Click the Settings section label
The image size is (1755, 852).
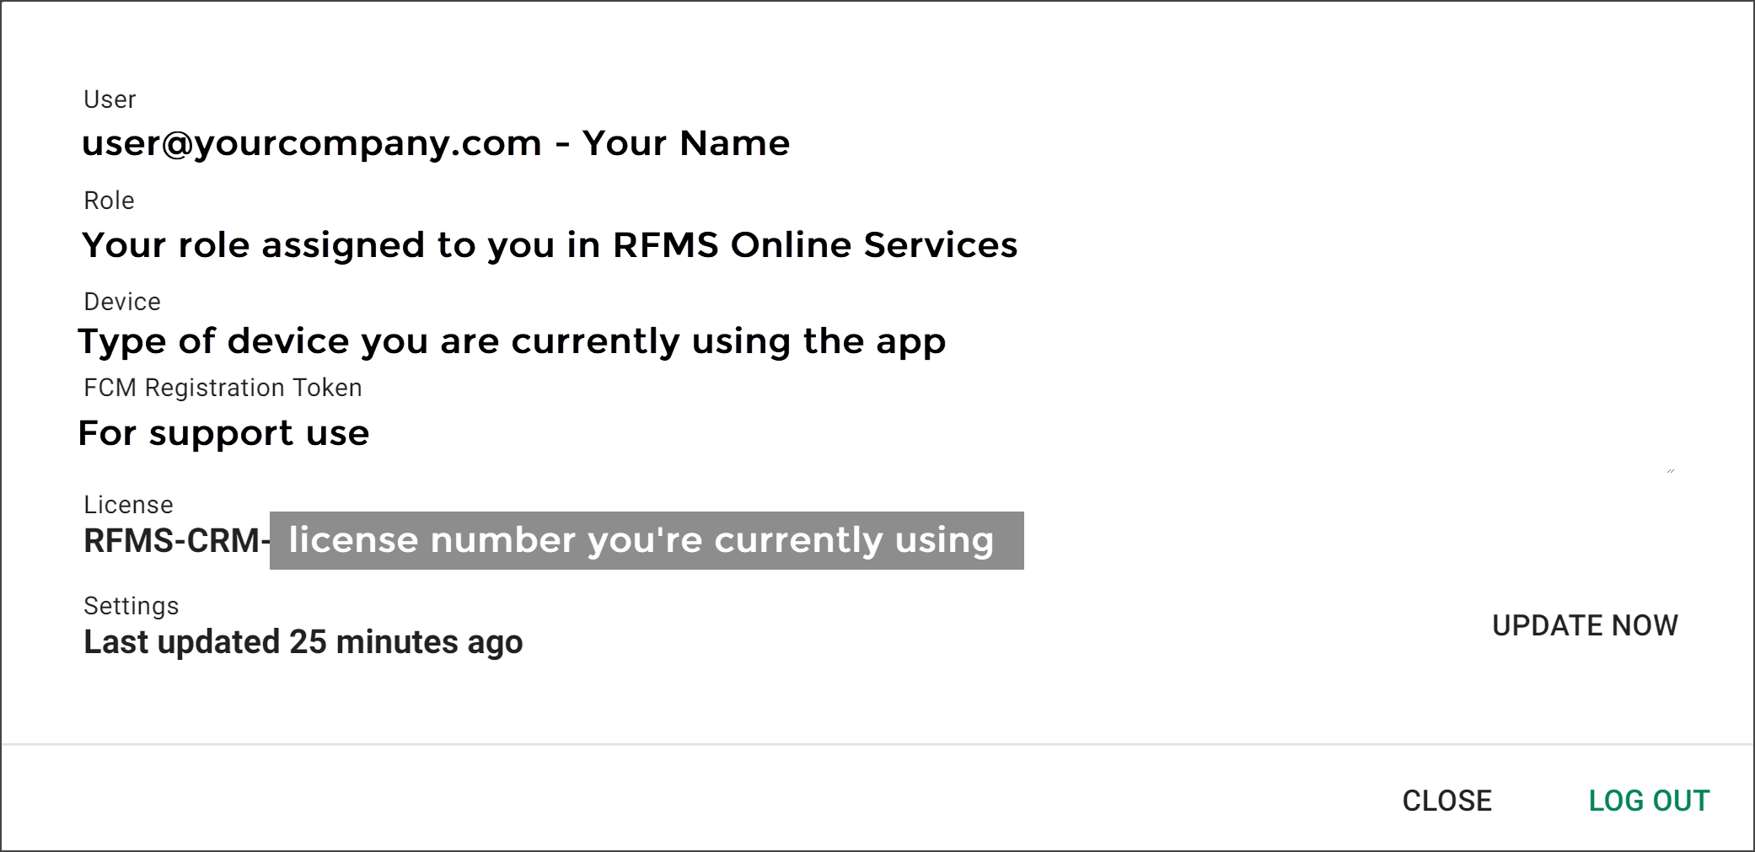click(x=131, y=606)
